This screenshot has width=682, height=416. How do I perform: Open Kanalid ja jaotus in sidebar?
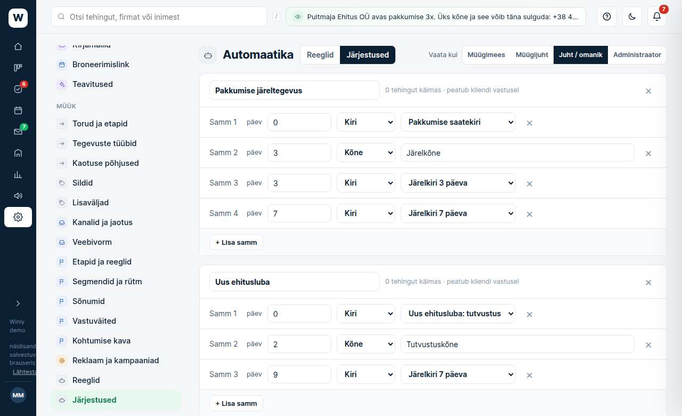tap(116, 222)
